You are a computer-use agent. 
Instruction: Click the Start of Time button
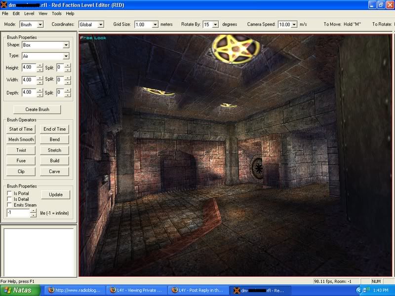coord(21,129)
